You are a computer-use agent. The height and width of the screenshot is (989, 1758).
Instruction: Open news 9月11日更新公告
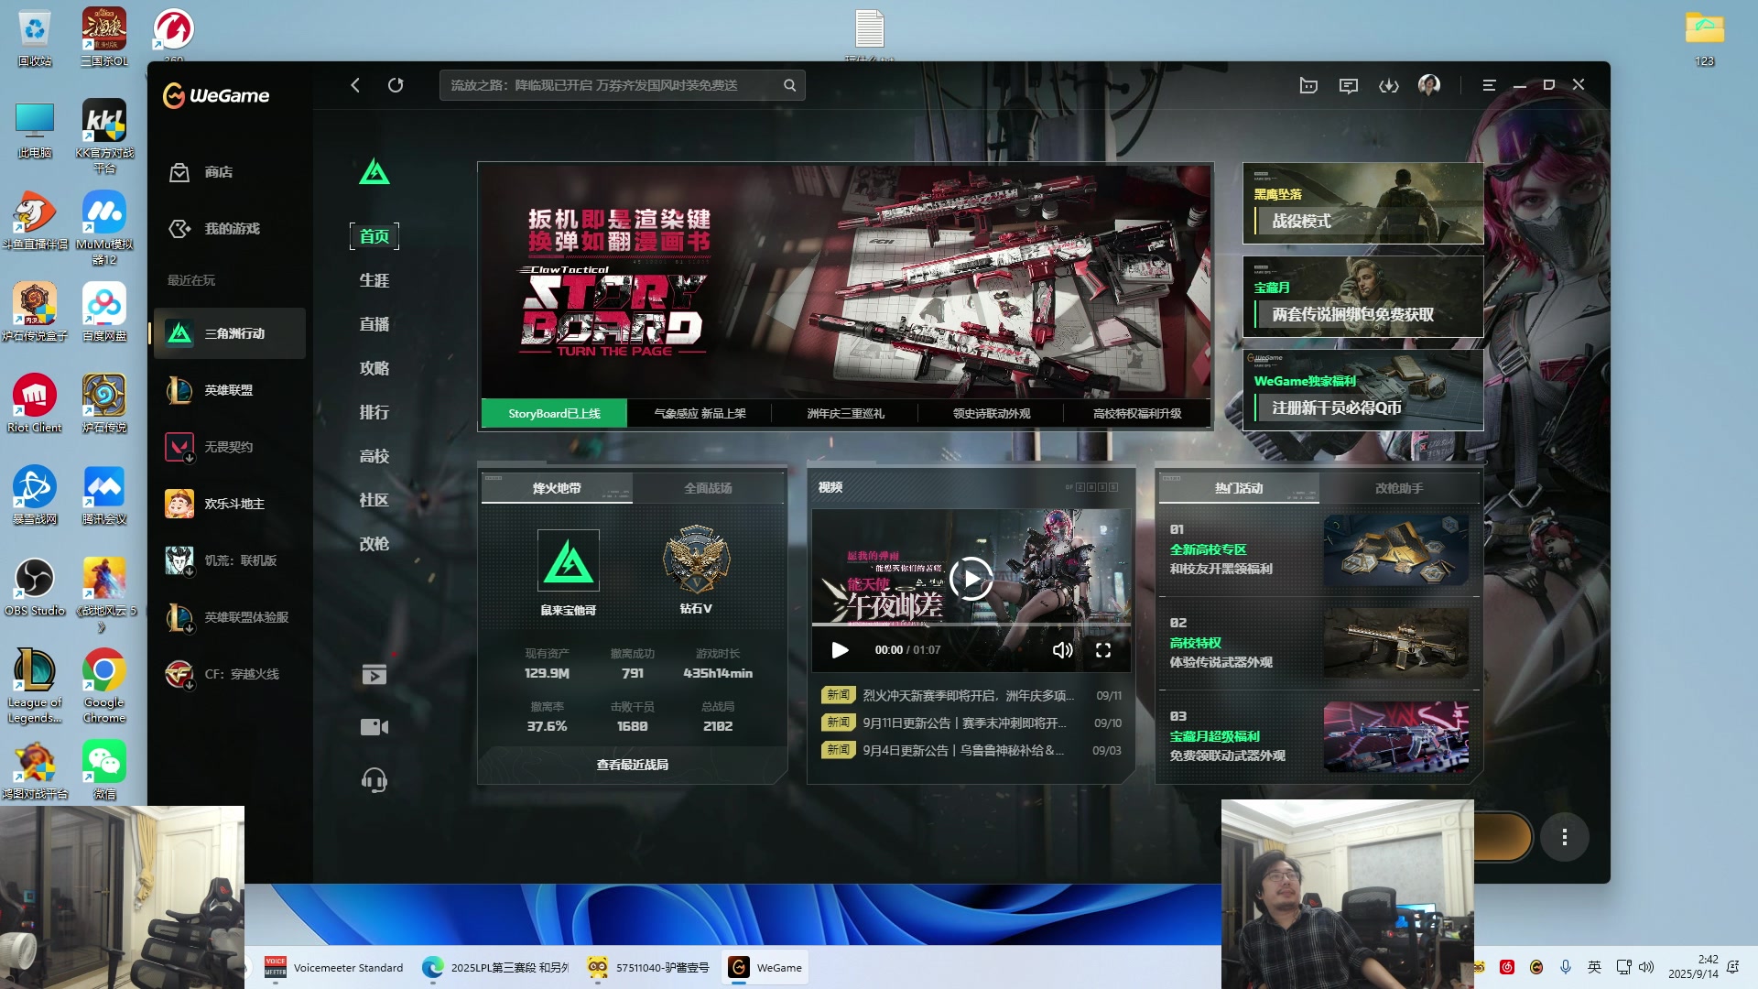pos(964,723)
